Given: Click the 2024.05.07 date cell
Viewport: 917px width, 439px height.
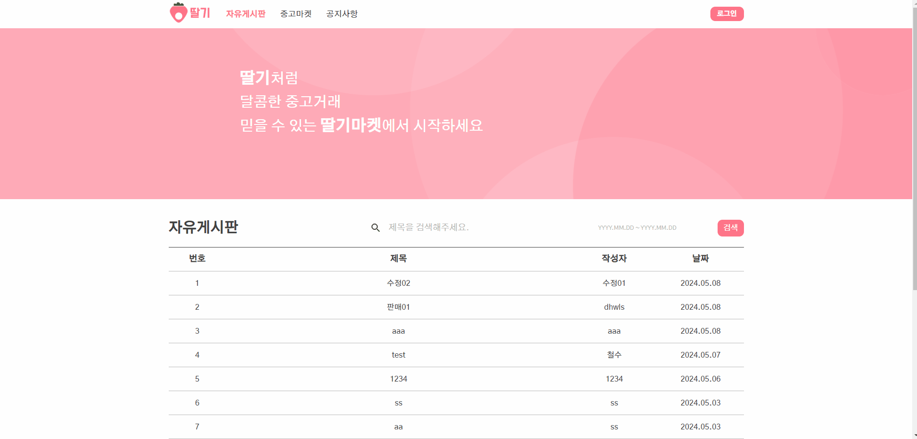Looking at the screenshot, I should 700,355.
